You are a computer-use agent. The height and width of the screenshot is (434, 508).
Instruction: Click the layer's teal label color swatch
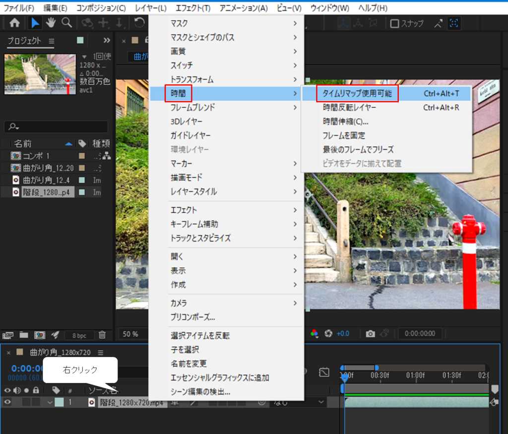click(x=59, y=402)
